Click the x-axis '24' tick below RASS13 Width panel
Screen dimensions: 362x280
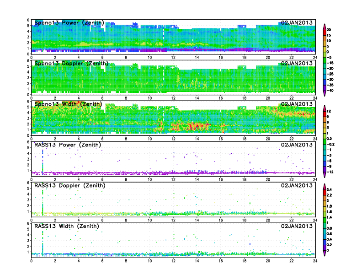[315, 261]
